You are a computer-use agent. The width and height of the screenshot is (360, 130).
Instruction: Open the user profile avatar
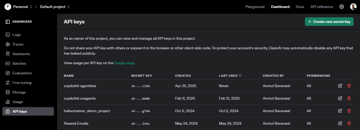click(x=353, y=7)
